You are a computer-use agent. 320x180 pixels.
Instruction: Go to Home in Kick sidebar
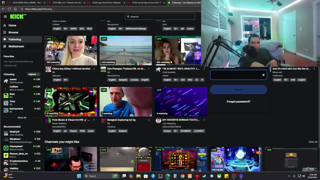pyautogui.click(x=22, y=25)
